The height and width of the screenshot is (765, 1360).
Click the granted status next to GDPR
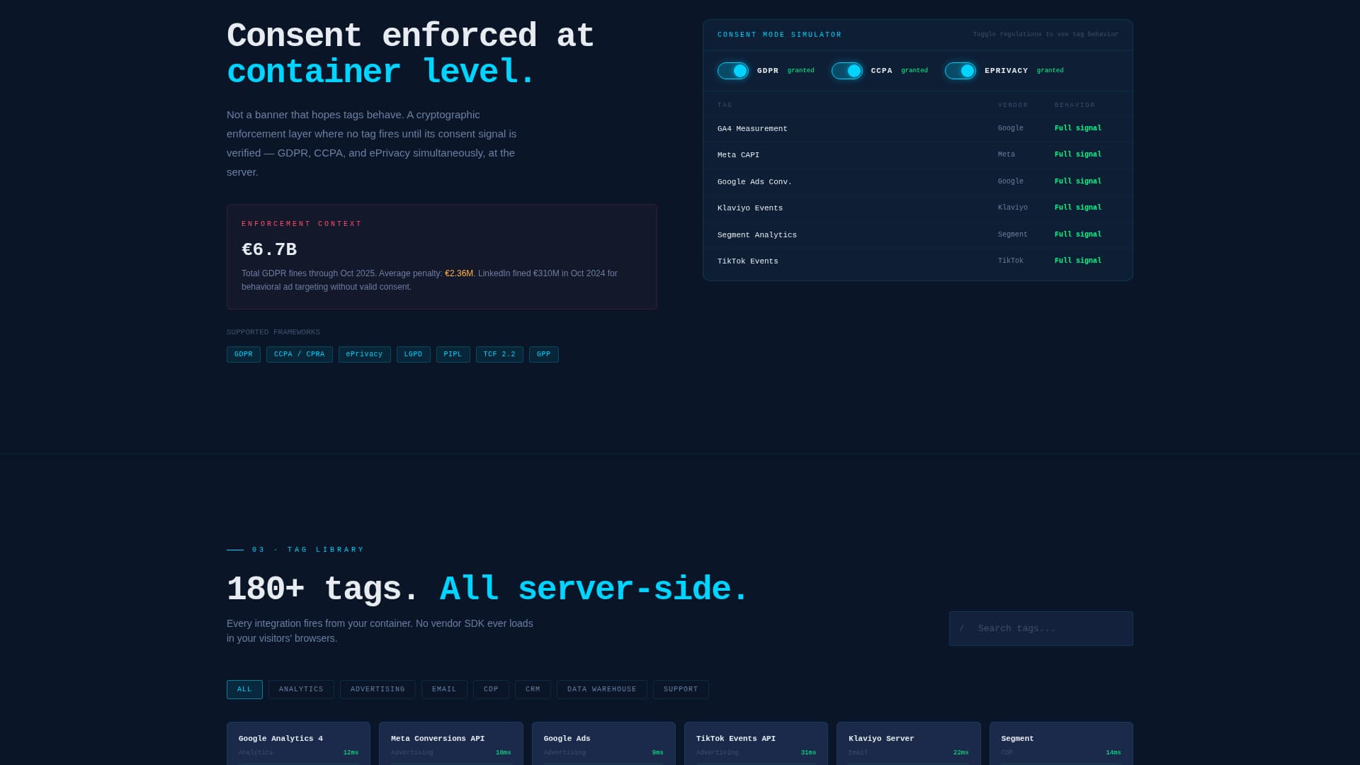(x=800, y=71)
